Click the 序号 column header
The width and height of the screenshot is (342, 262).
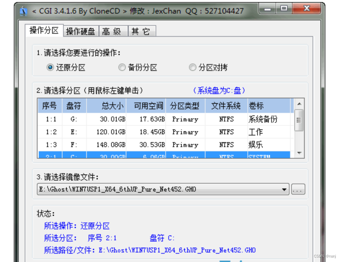click(50, 106)
